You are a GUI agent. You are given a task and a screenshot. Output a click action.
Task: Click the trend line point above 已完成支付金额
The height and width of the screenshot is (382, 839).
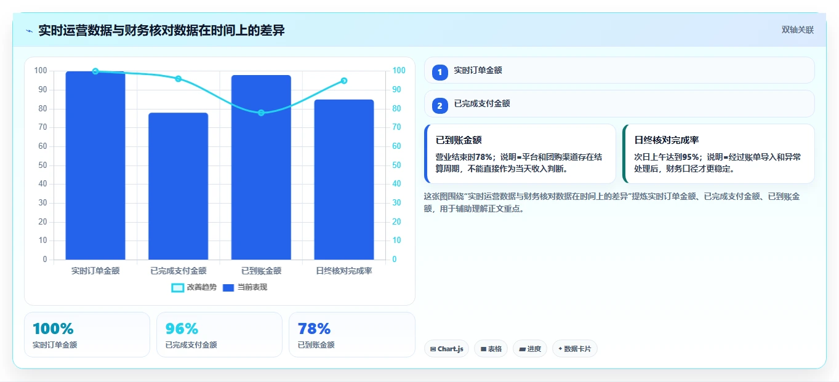(178, 79)
